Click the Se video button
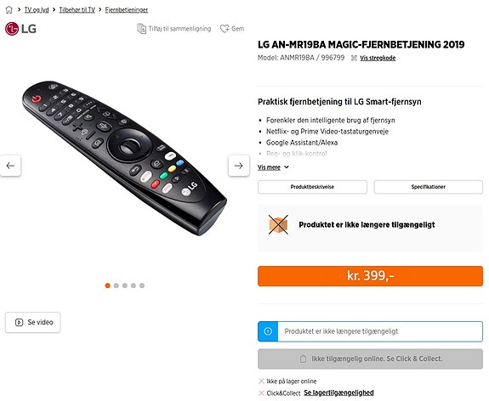Screen dimensions: 489x401 [x=33, y=322]
